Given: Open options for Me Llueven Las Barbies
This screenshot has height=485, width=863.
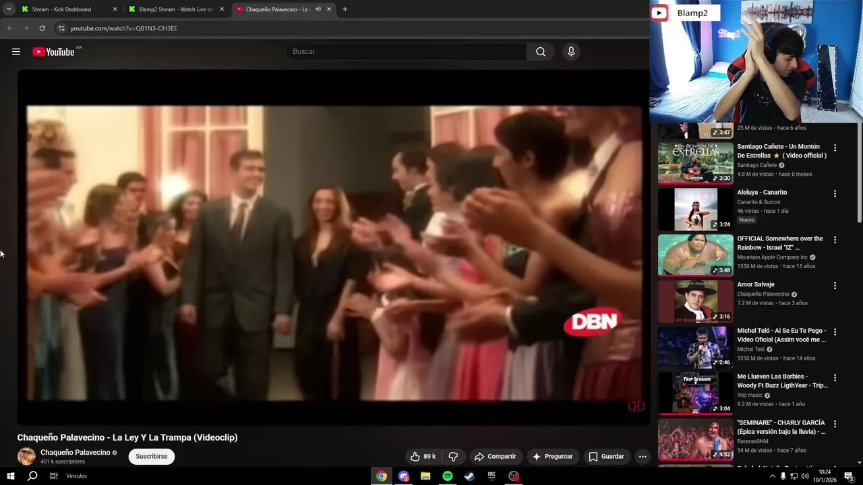Looking at the screenshot, I should coord(835,378).
